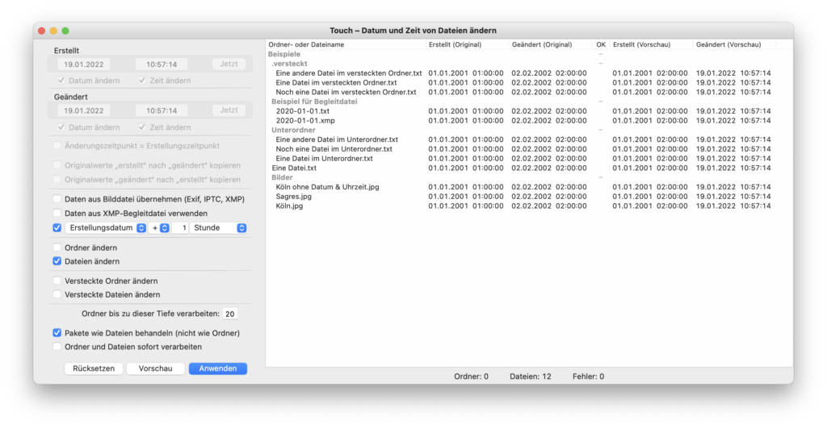
Task: Enable Daten aus XMP-Begleitdatei verwenden
Action: [57, 214]
